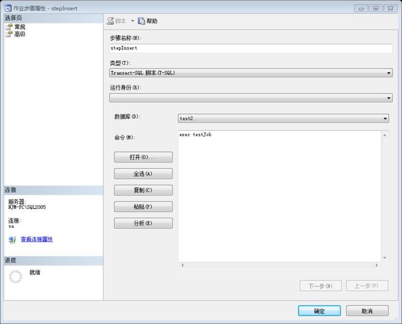Open the 类型 Transact-SQL type dropdown
Image resolution: width=402 pixels, height=324 pixels.
point(250,73)
